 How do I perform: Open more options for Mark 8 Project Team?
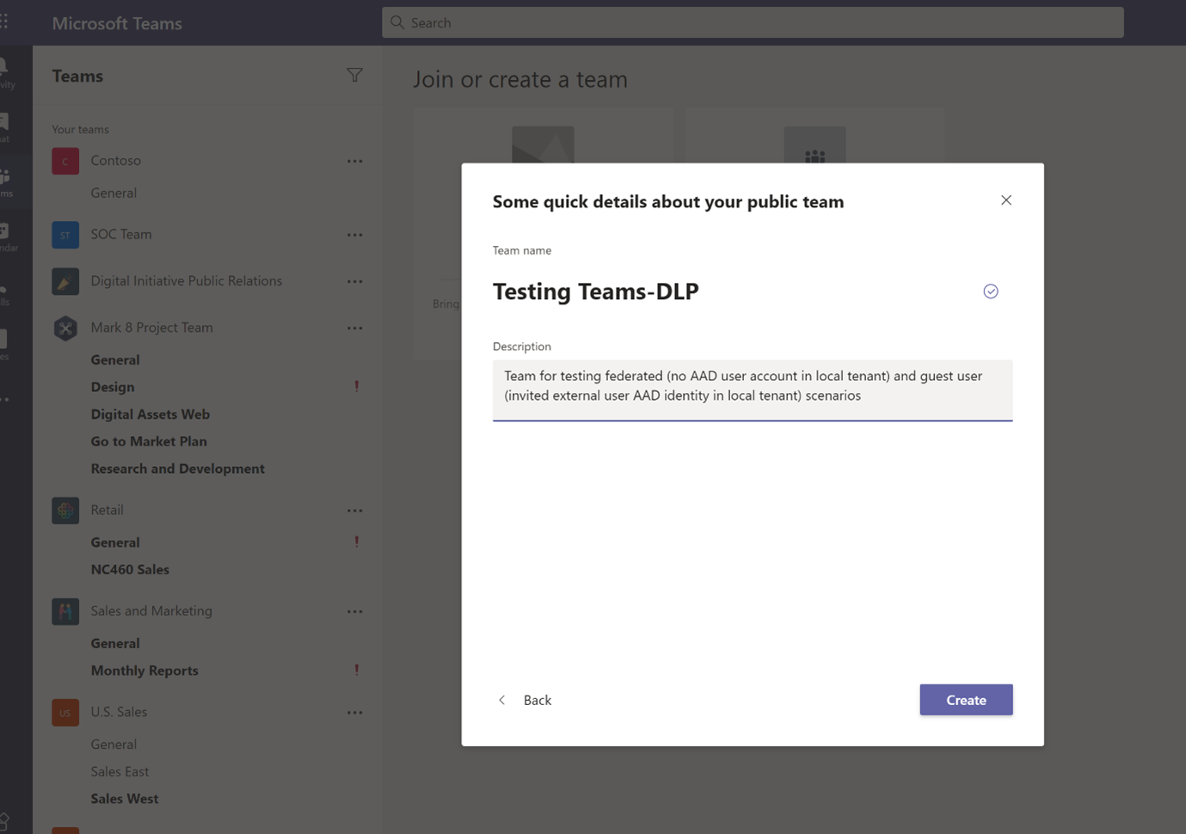[x=354, y=328]
